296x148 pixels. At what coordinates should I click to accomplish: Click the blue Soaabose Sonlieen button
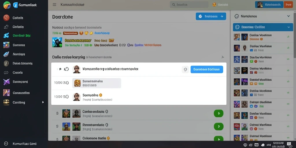(207, 69)
